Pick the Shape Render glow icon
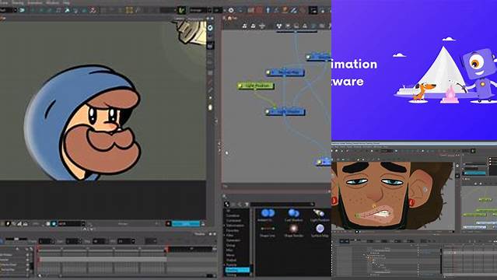Screen dimensions: 497x280 293,229
